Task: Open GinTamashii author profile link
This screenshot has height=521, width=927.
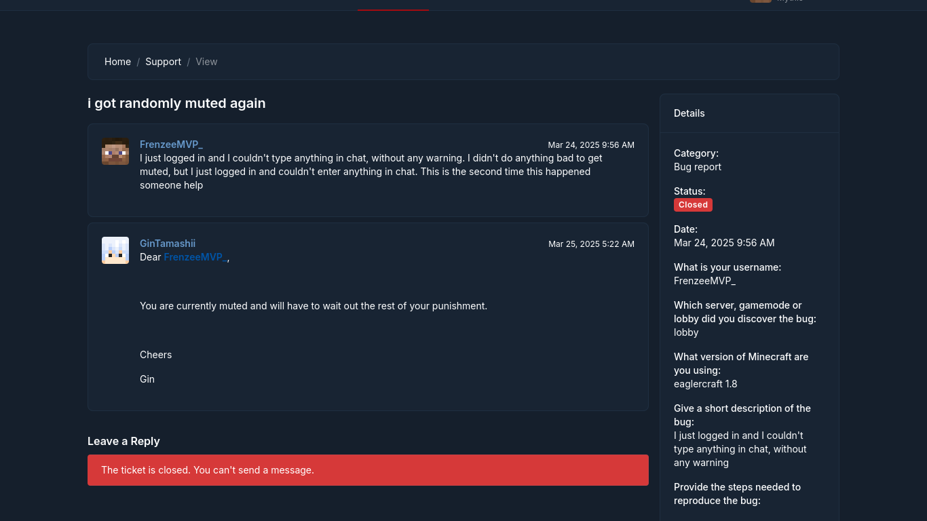Action: (x=168, y=244)
